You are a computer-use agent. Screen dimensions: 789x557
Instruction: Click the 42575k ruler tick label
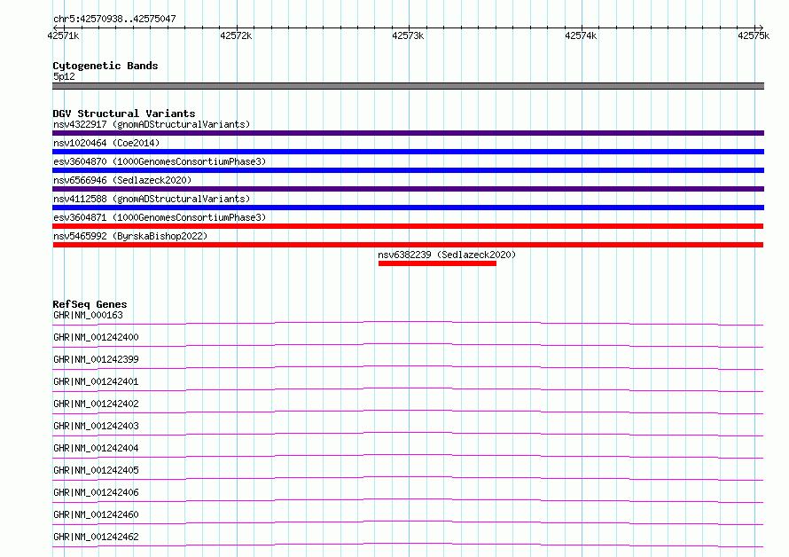click(754, 35)
